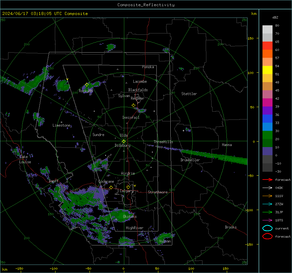
Task: Click the Limestone map label
Action: (x=61, y=125)
